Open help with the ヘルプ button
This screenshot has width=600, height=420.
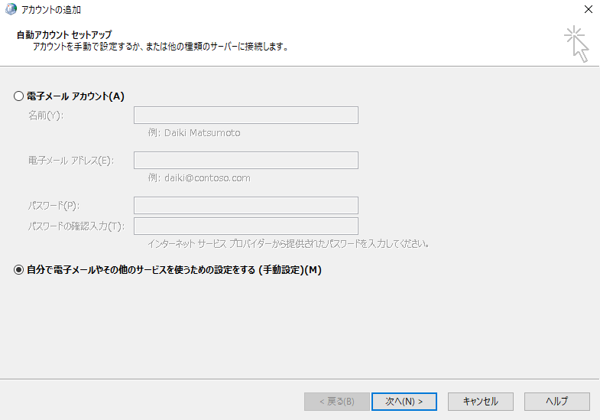[556, 401]
